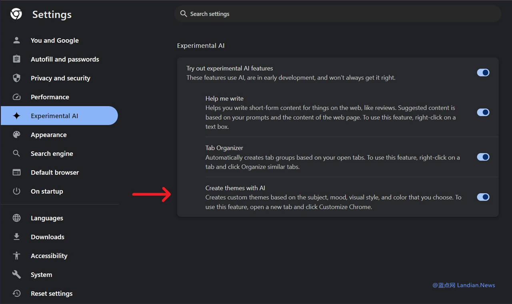Image resolution: width=512 pixels, height=304 pixels.
Task: Click the magnifier icon for Search engine
Action: (x=16, y=153)
